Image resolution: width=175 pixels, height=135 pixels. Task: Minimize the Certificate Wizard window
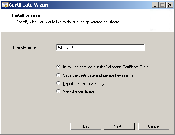coord(155,5)
